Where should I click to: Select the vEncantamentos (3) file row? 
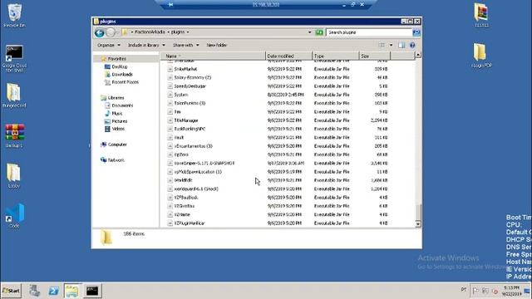[278, 146]
